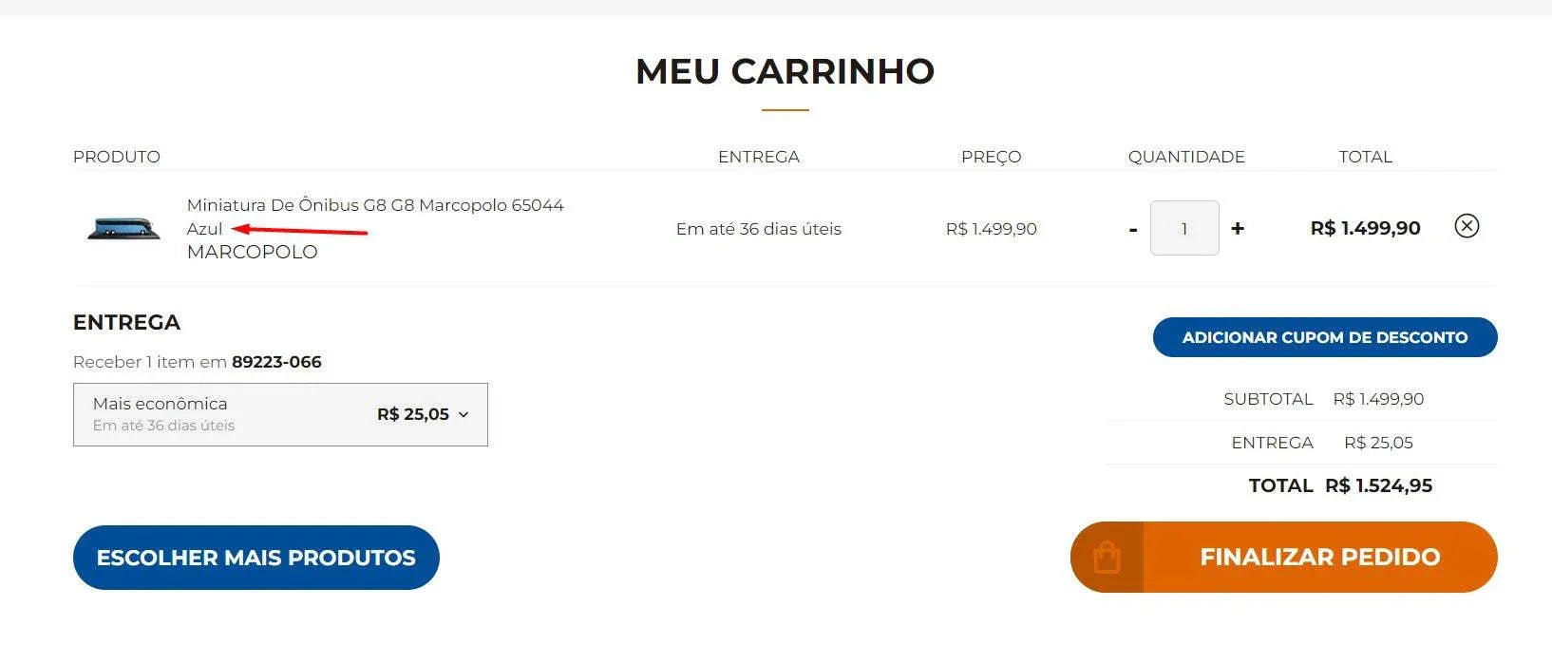The width and height of the screenshot is (1552, 664).
Task: Click the shopping bag icon on checkout button
Action: (x=1107, y=557)
